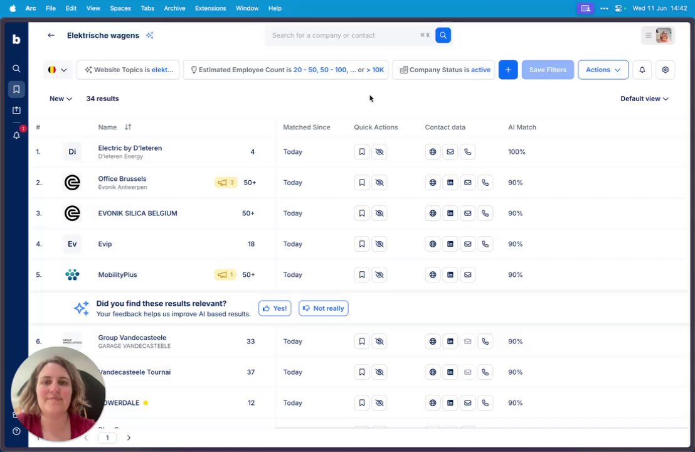This screenshot has height=452, width=695.
Task: Open saved lists bookmark in sidebar
Action: [x=16, y=89]
